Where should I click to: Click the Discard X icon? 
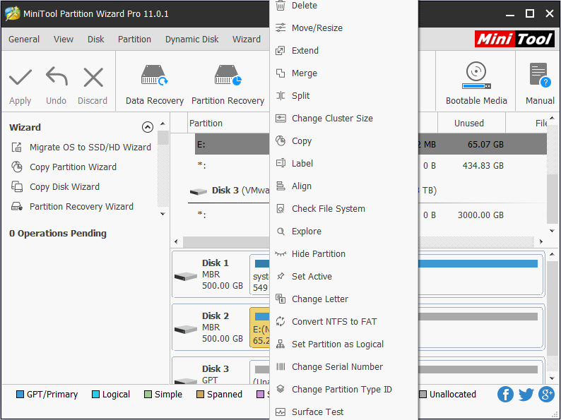pos(93,77)
